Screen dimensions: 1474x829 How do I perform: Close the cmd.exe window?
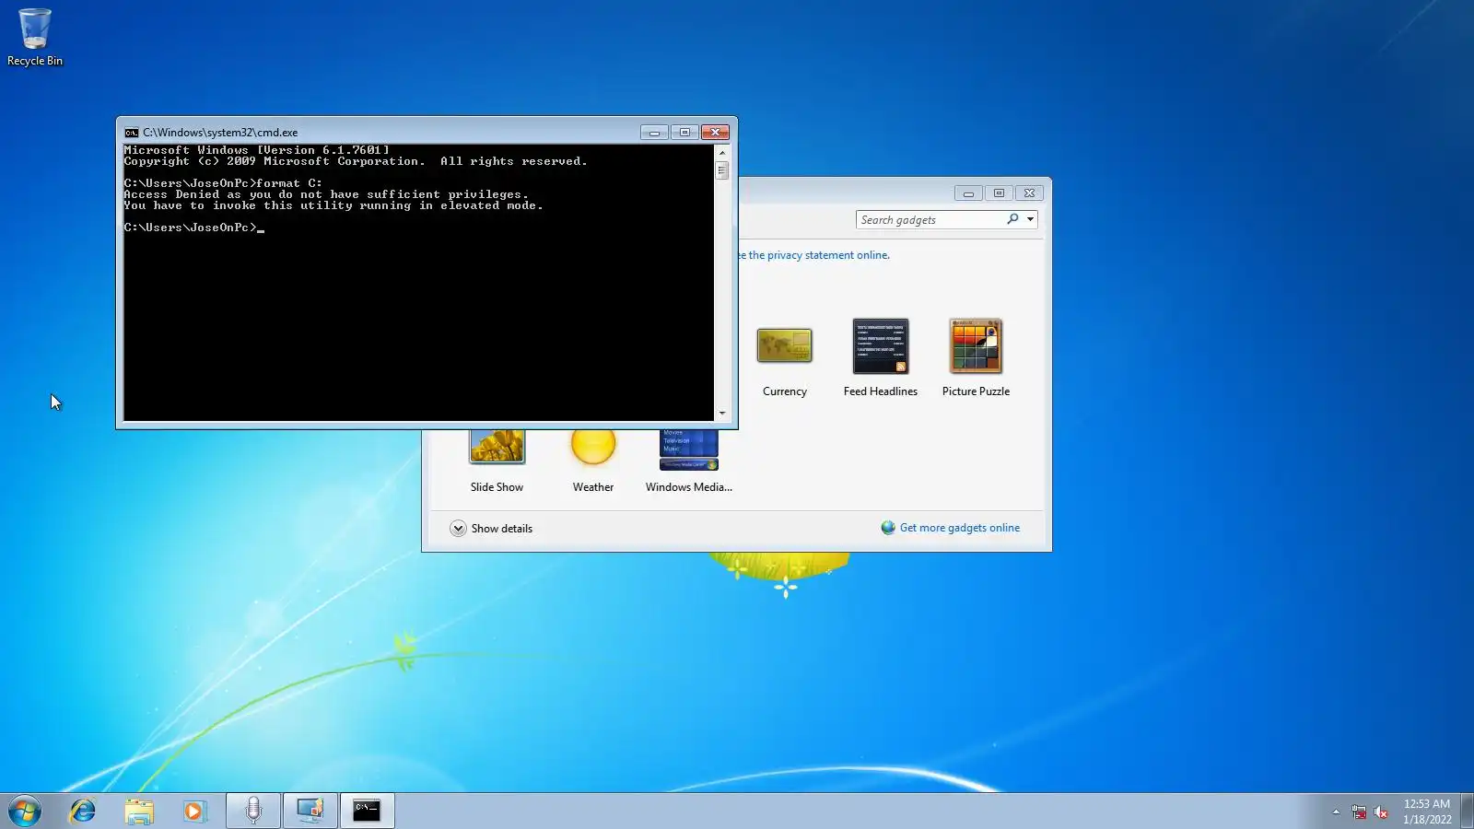point(715,133)
